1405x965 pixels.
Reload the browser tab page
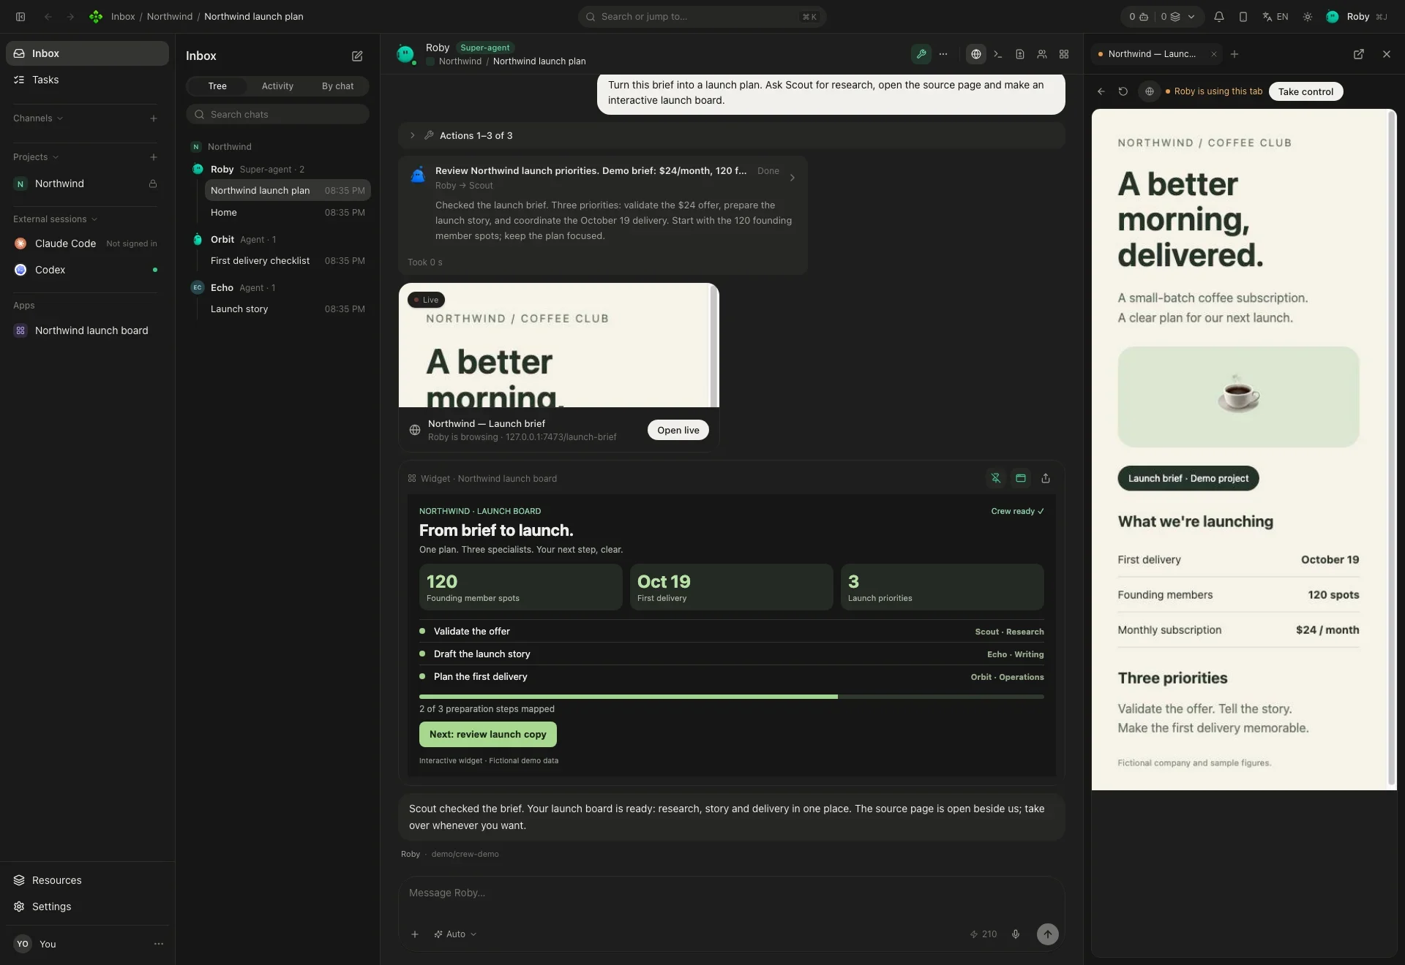[x=1123, y=91]
